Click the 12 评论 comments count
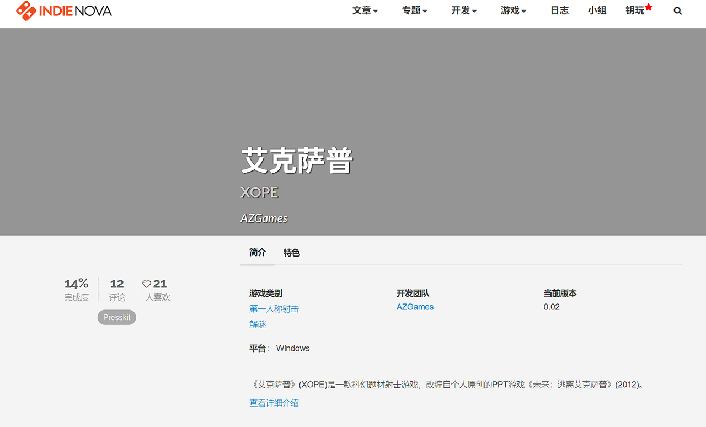 (x=117, y=290)
